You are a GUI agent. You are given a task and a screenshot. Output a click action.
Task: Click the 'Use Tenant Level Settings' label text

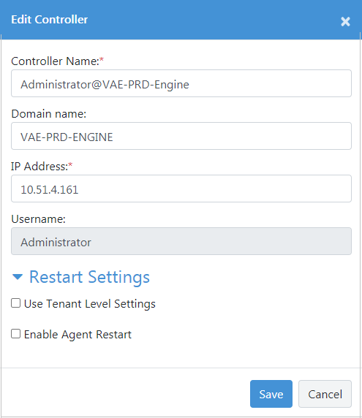coord(90,304)
